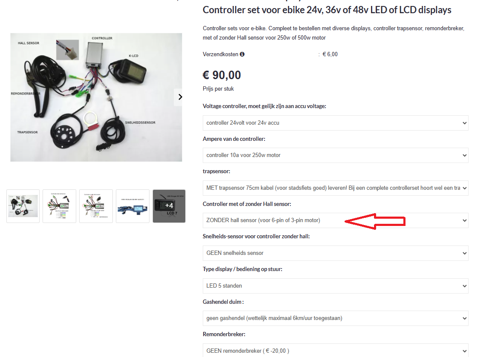This screenshot has width=486, height=357.
Task: Open the voltage controller dropdown
Action: [335, 123]
